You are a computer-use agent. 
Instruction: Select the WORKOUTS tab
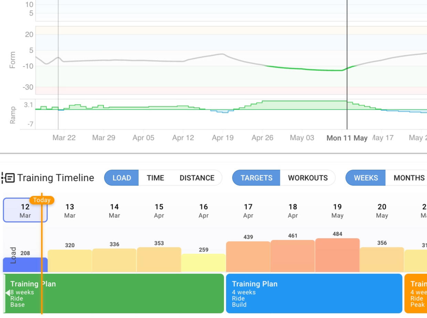[x=308, y=178]
